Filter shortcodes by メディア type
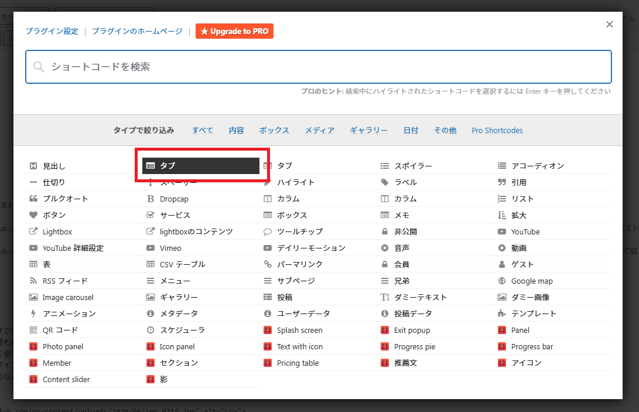 (x=320, y=130)
